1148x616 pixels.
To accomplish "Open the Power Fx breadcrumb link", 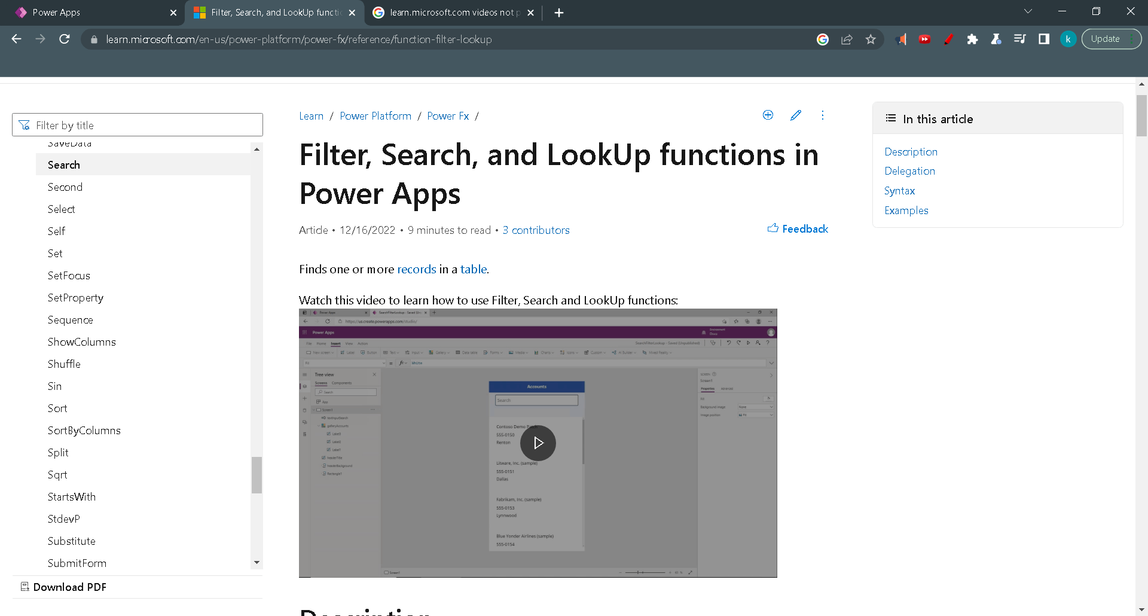I will 448,116.
